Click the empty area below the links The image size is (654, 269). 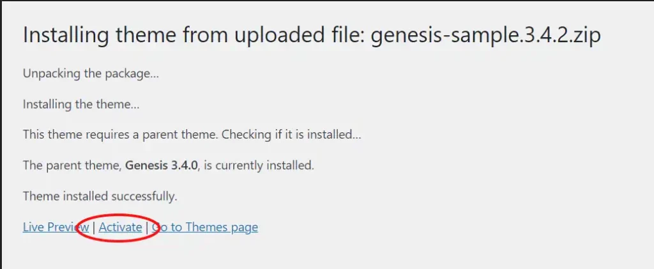327,254
